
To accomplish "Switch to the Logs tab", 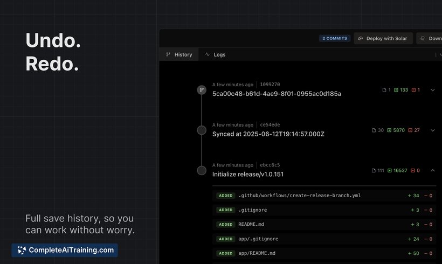I will point(216,54).
